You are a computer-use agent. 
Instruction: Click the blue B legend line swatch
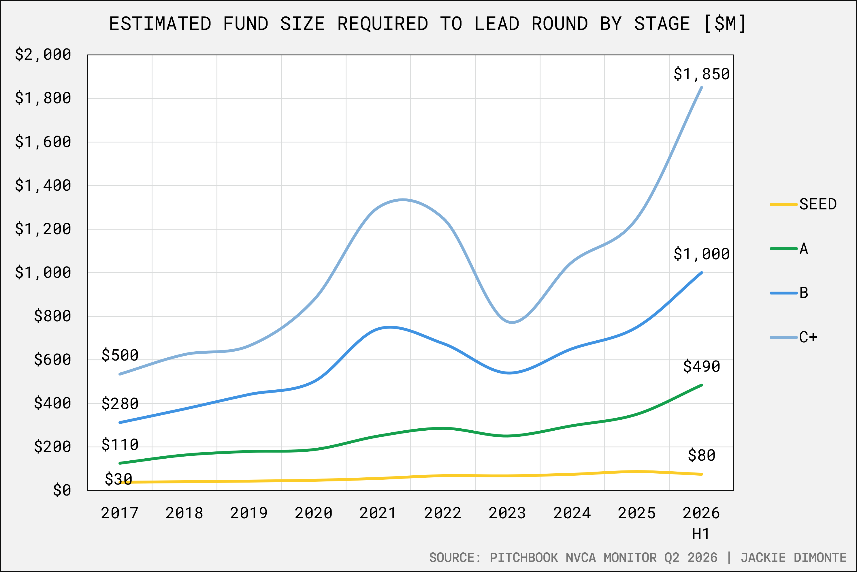point(783,293)
